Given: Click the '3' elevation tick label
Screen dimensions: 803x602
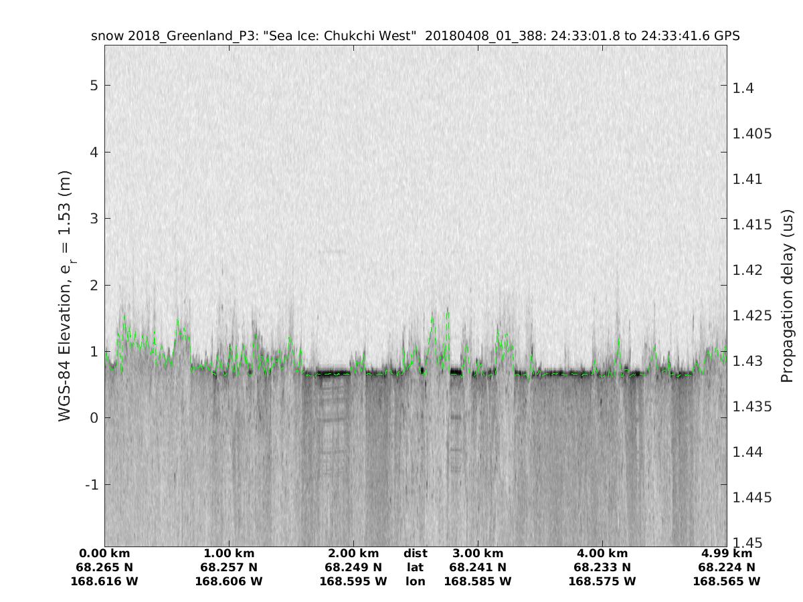Looking at the screenshot, I should point(94,219).
